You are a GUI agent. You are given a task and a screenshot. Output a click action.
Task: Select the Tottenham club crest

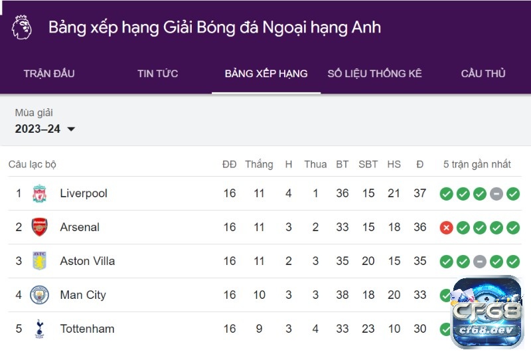pos(39,329)
